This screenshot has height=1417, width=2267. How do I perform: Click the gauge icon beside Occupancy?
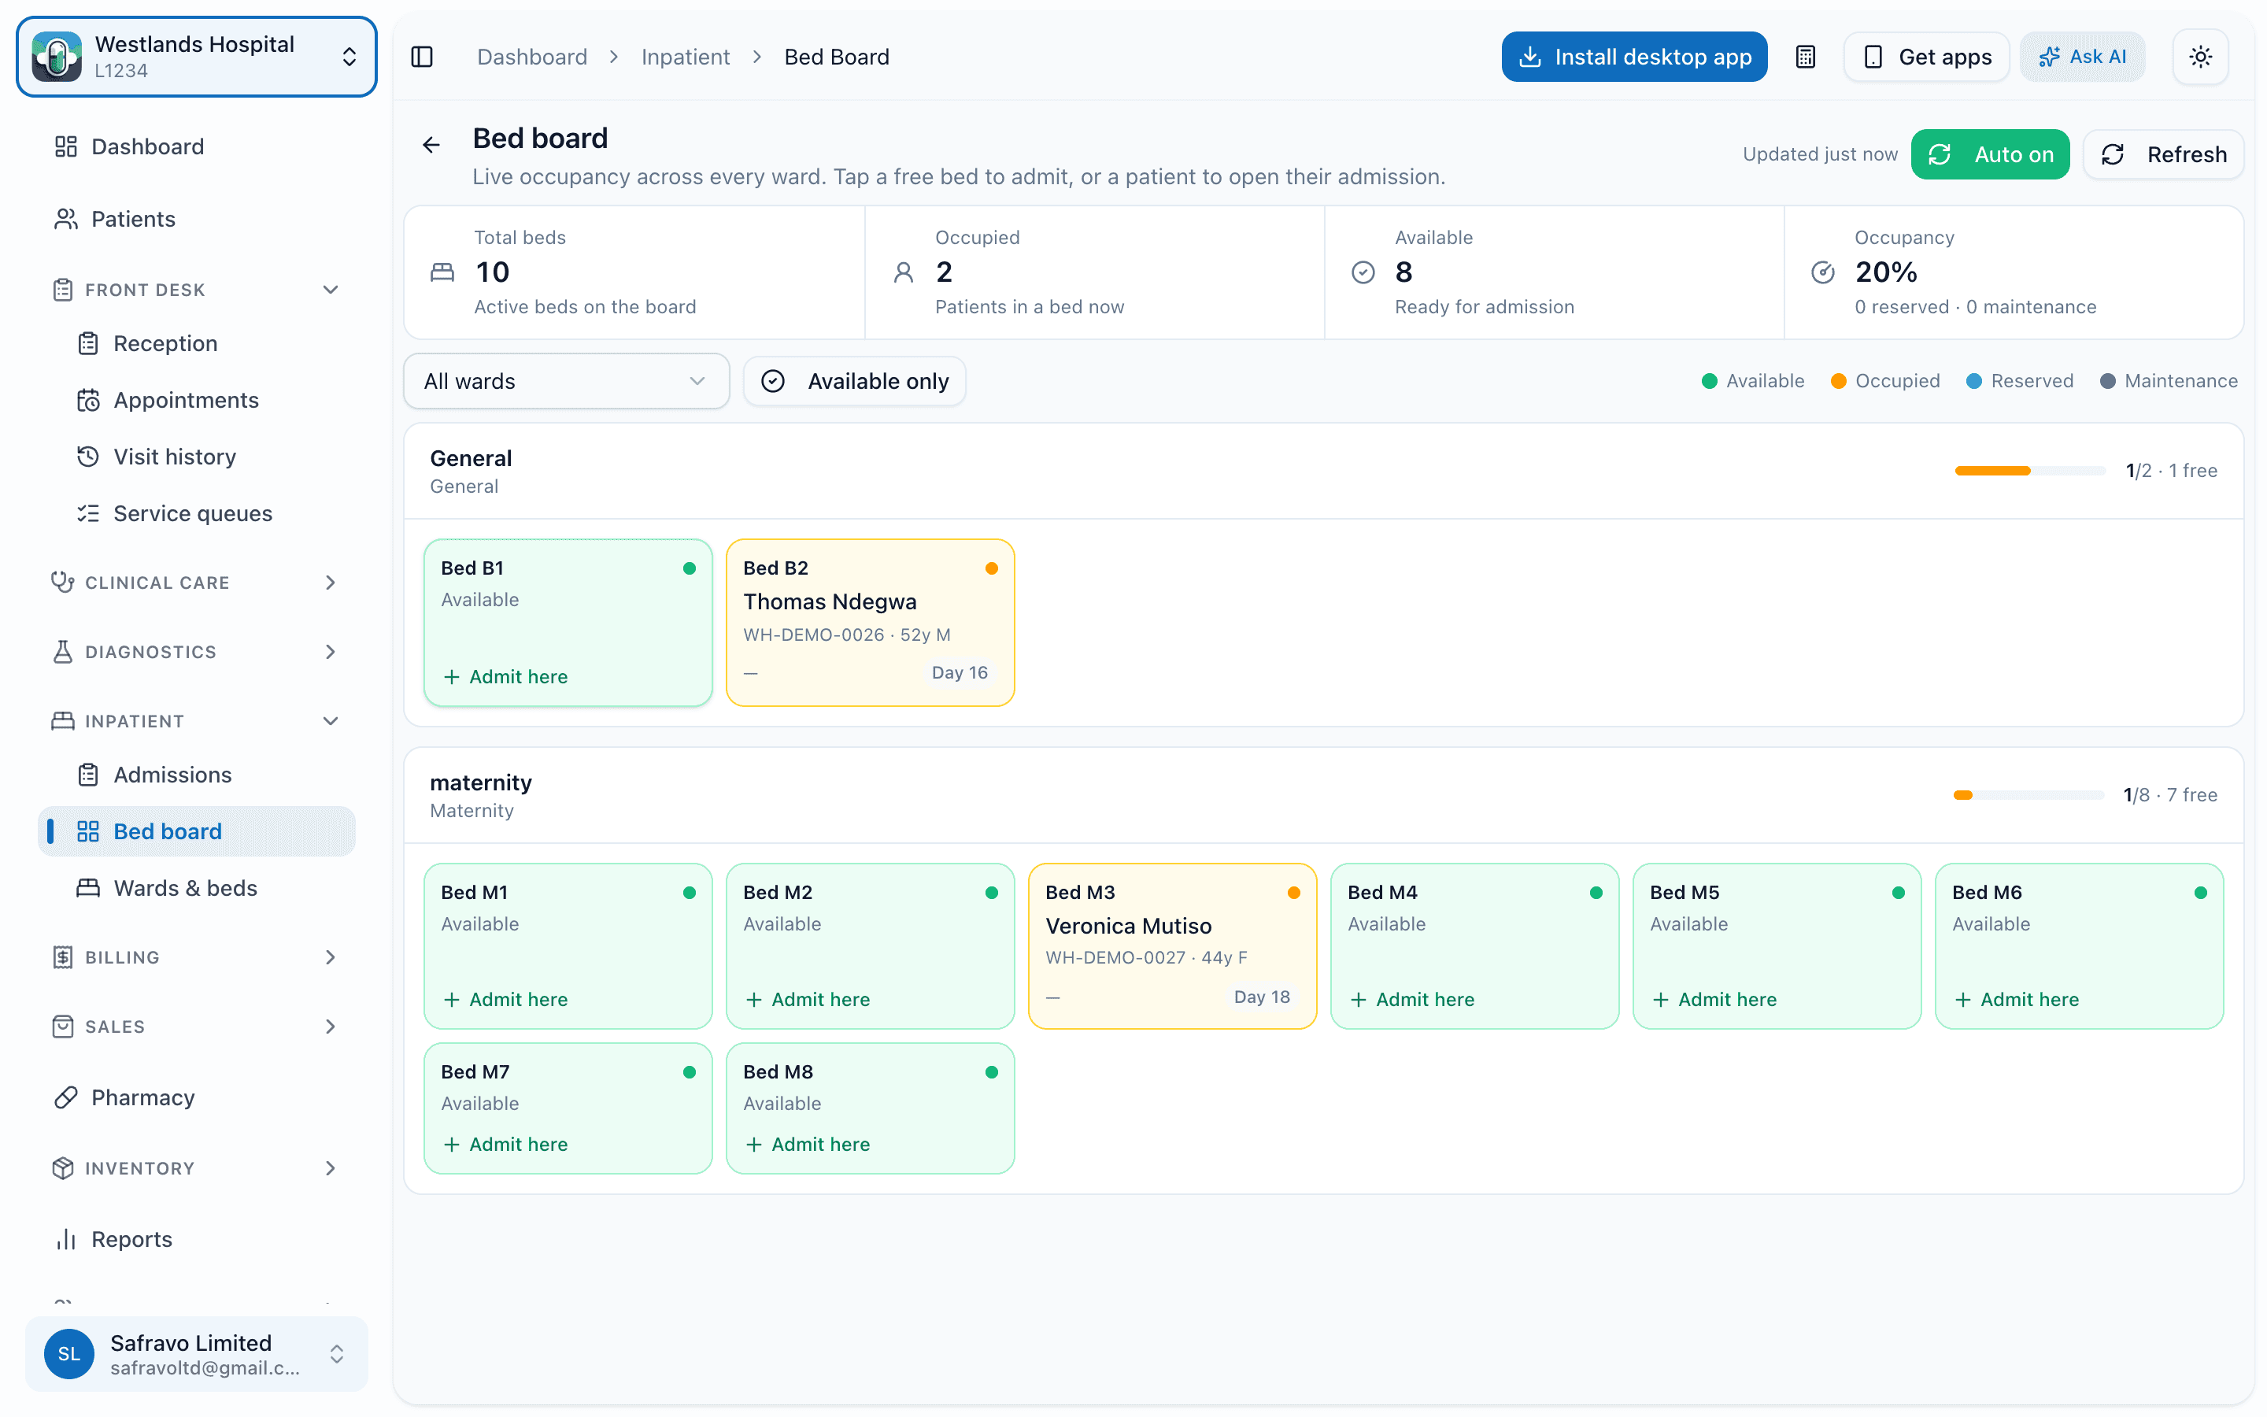click(1823, 272)
